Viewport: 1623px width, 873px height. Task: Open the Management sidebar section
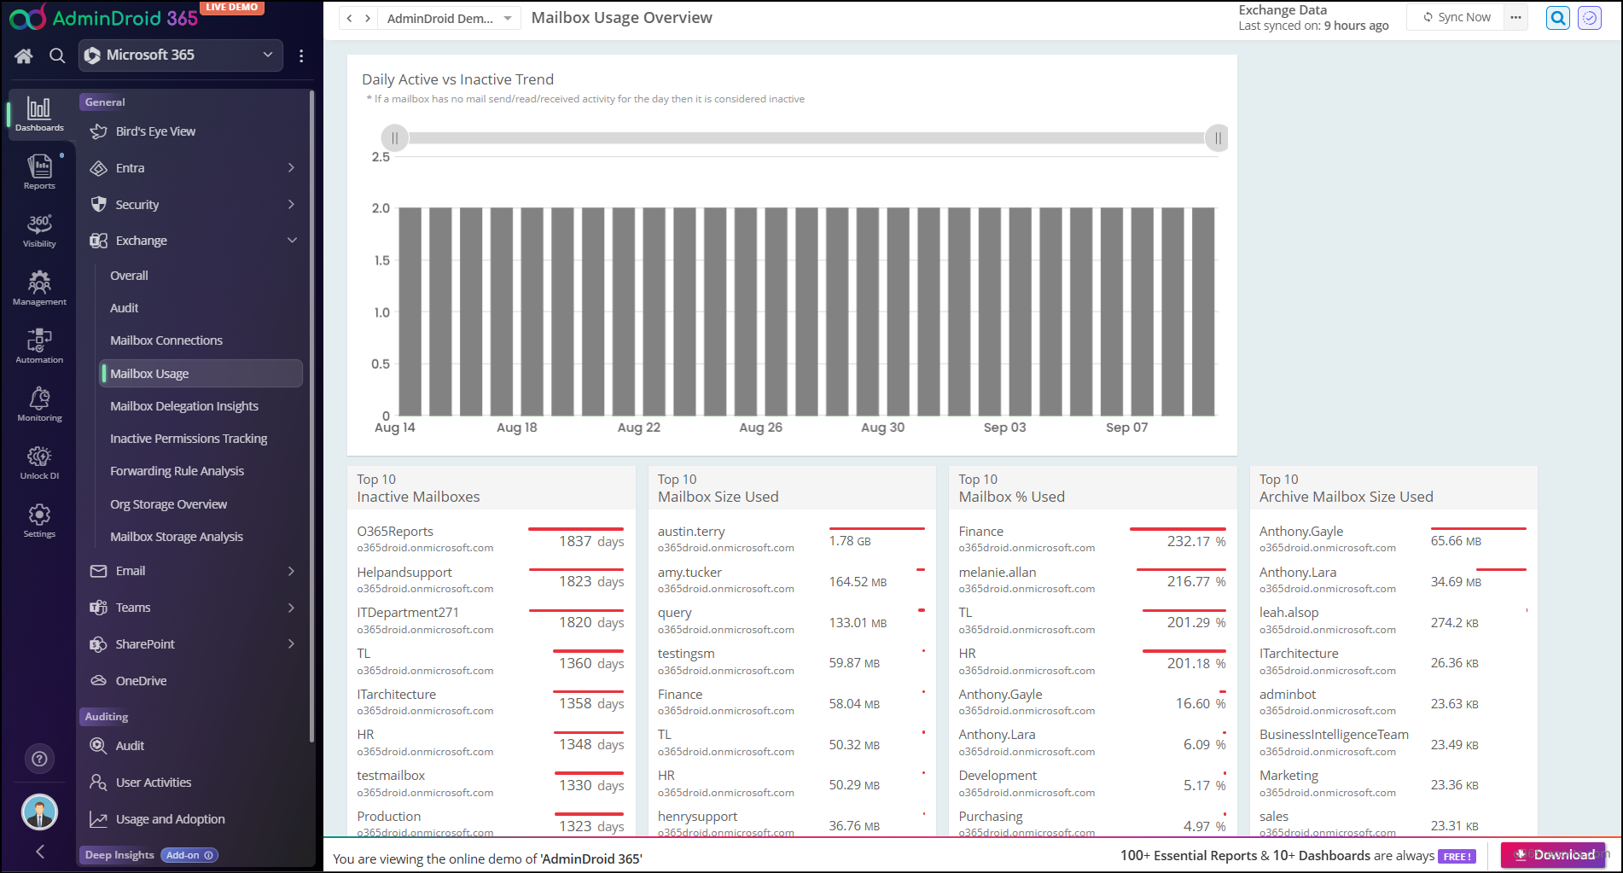point(39,288)
